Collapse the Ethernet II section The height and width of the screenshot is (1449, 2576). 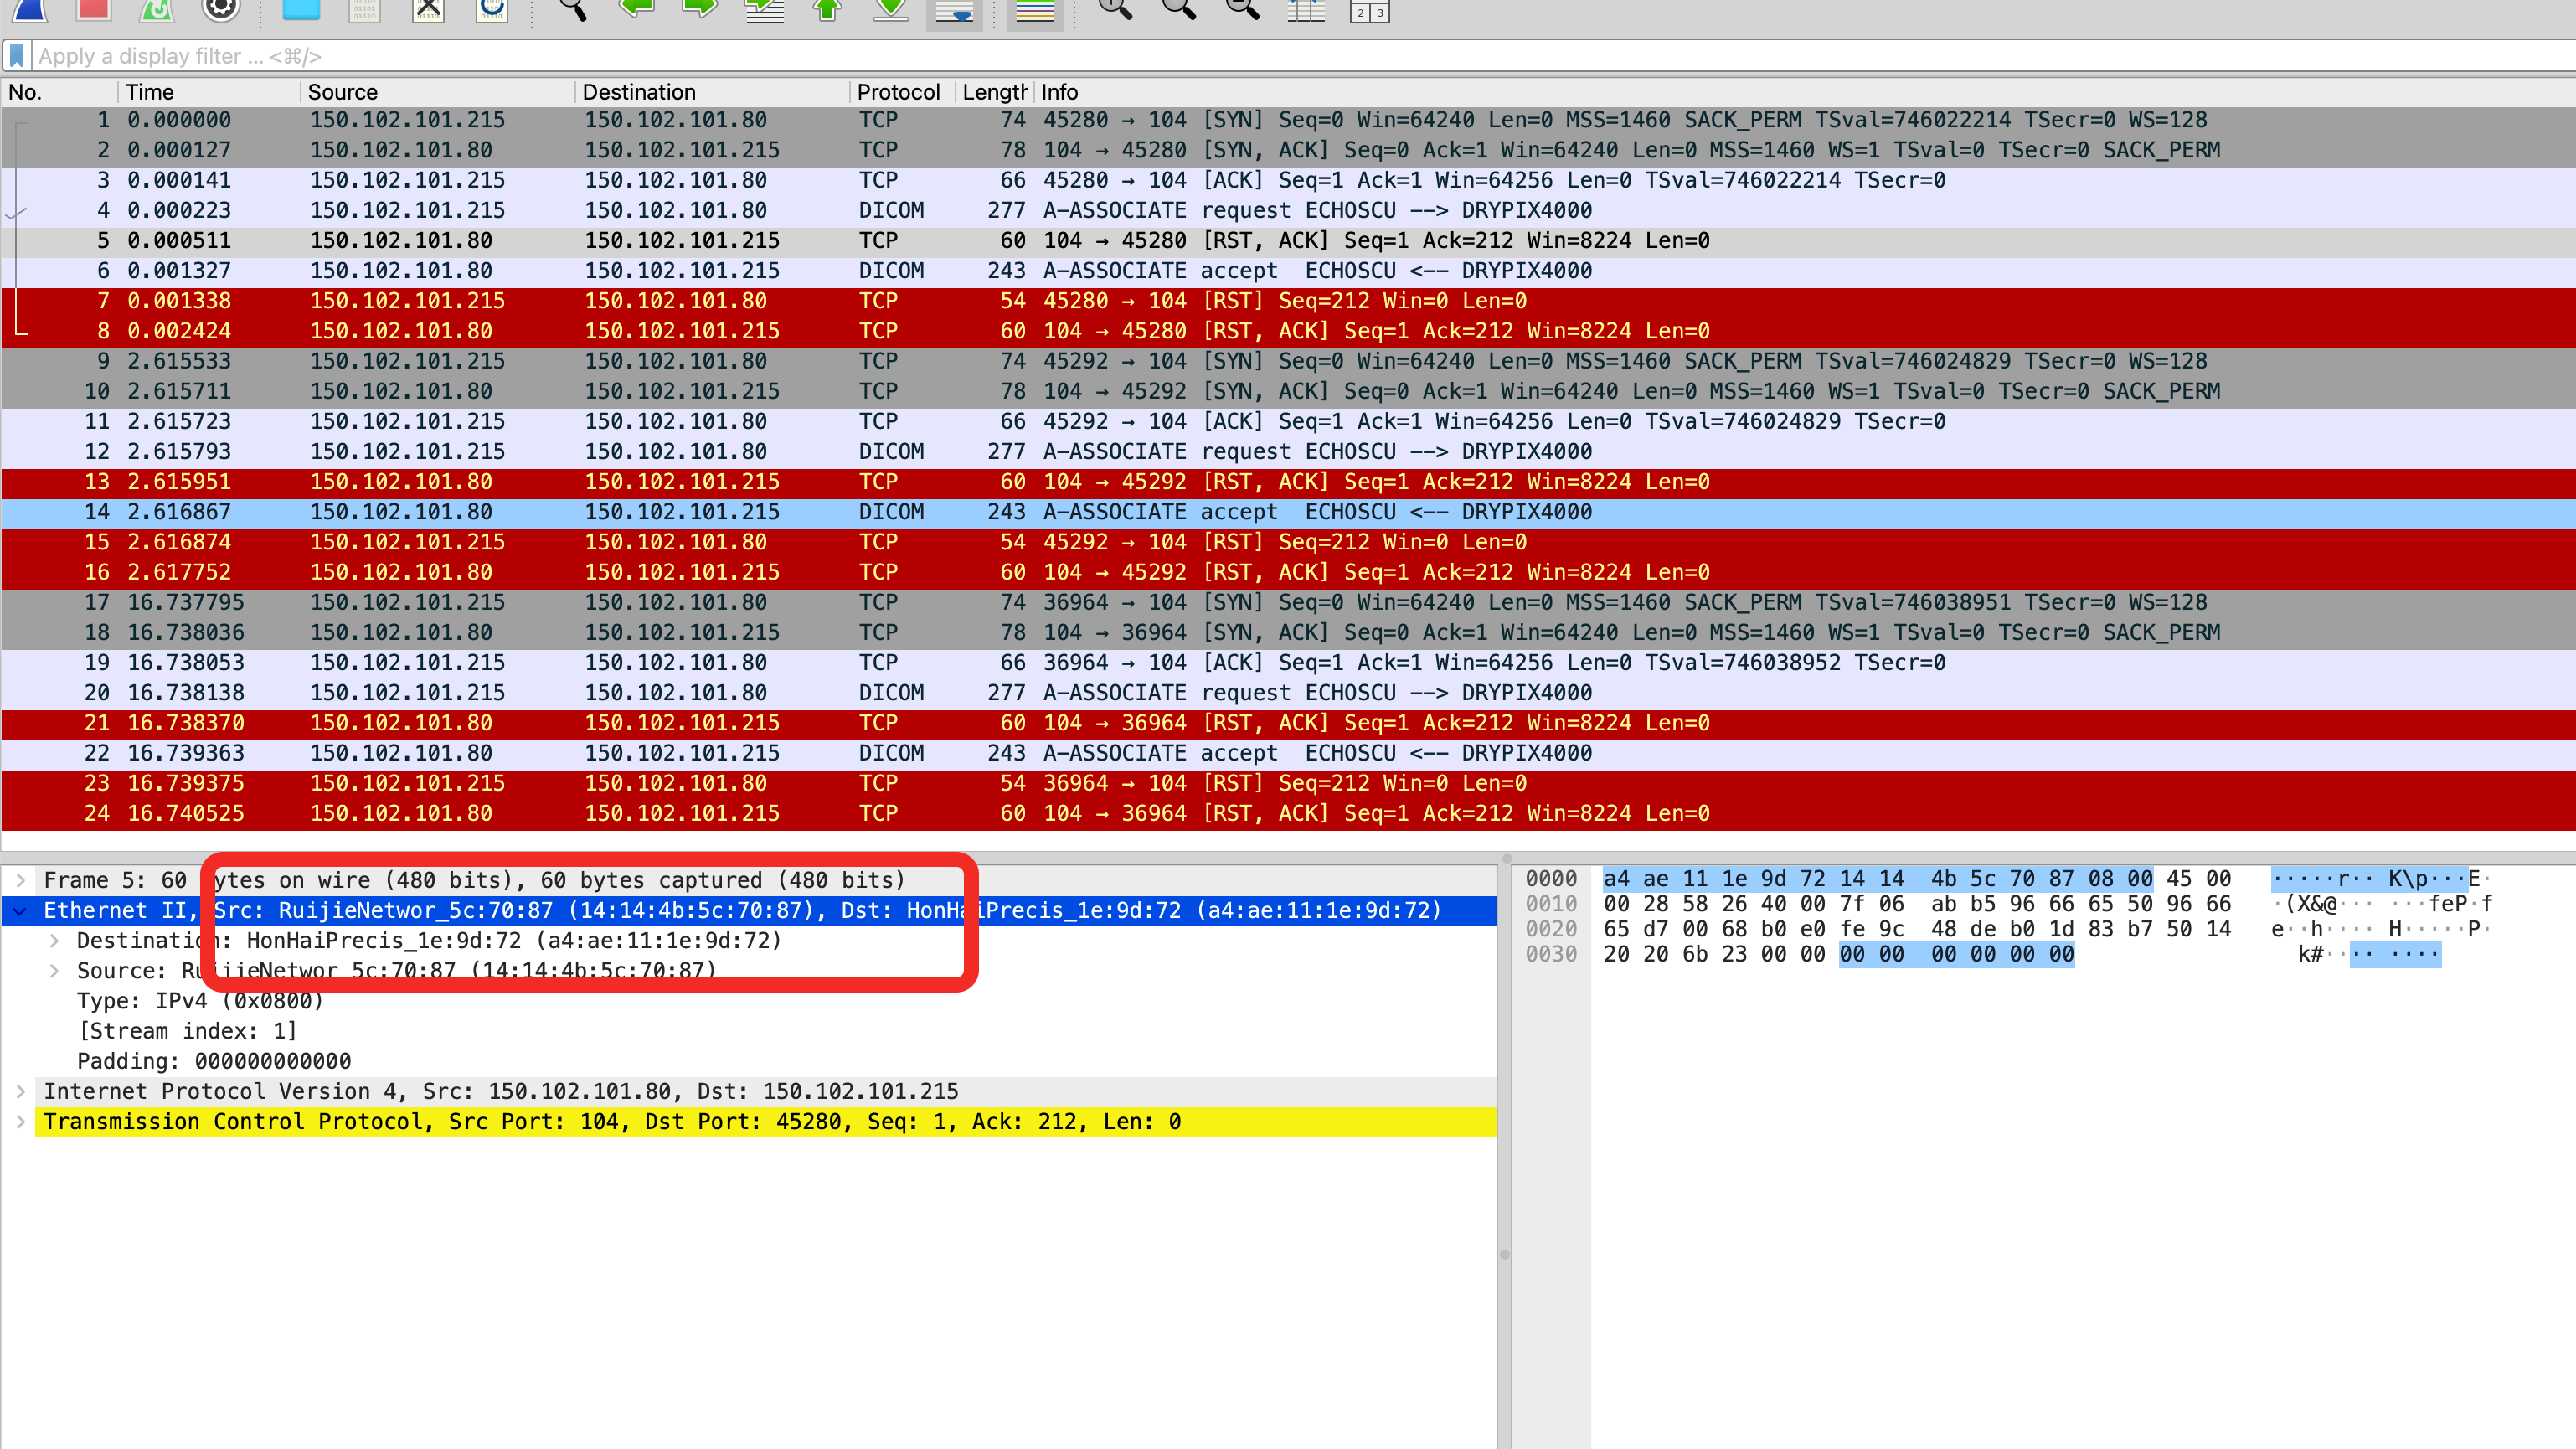[x=20, y=910]
